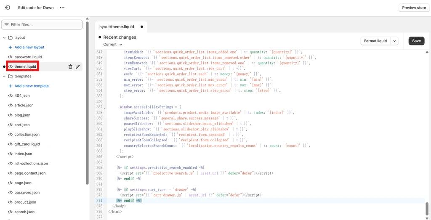Open password.liquid in the layout folder
This screenshot has height=220, width=431.
click(28, 57)
